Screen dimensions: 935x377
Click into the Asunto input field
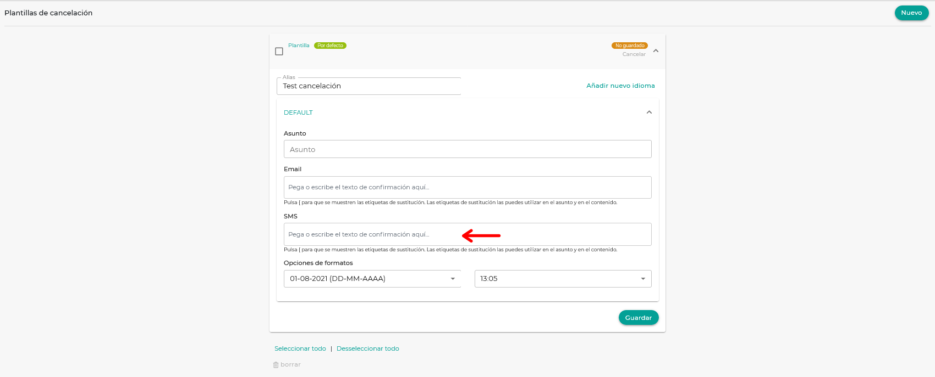tap(468, 149)
